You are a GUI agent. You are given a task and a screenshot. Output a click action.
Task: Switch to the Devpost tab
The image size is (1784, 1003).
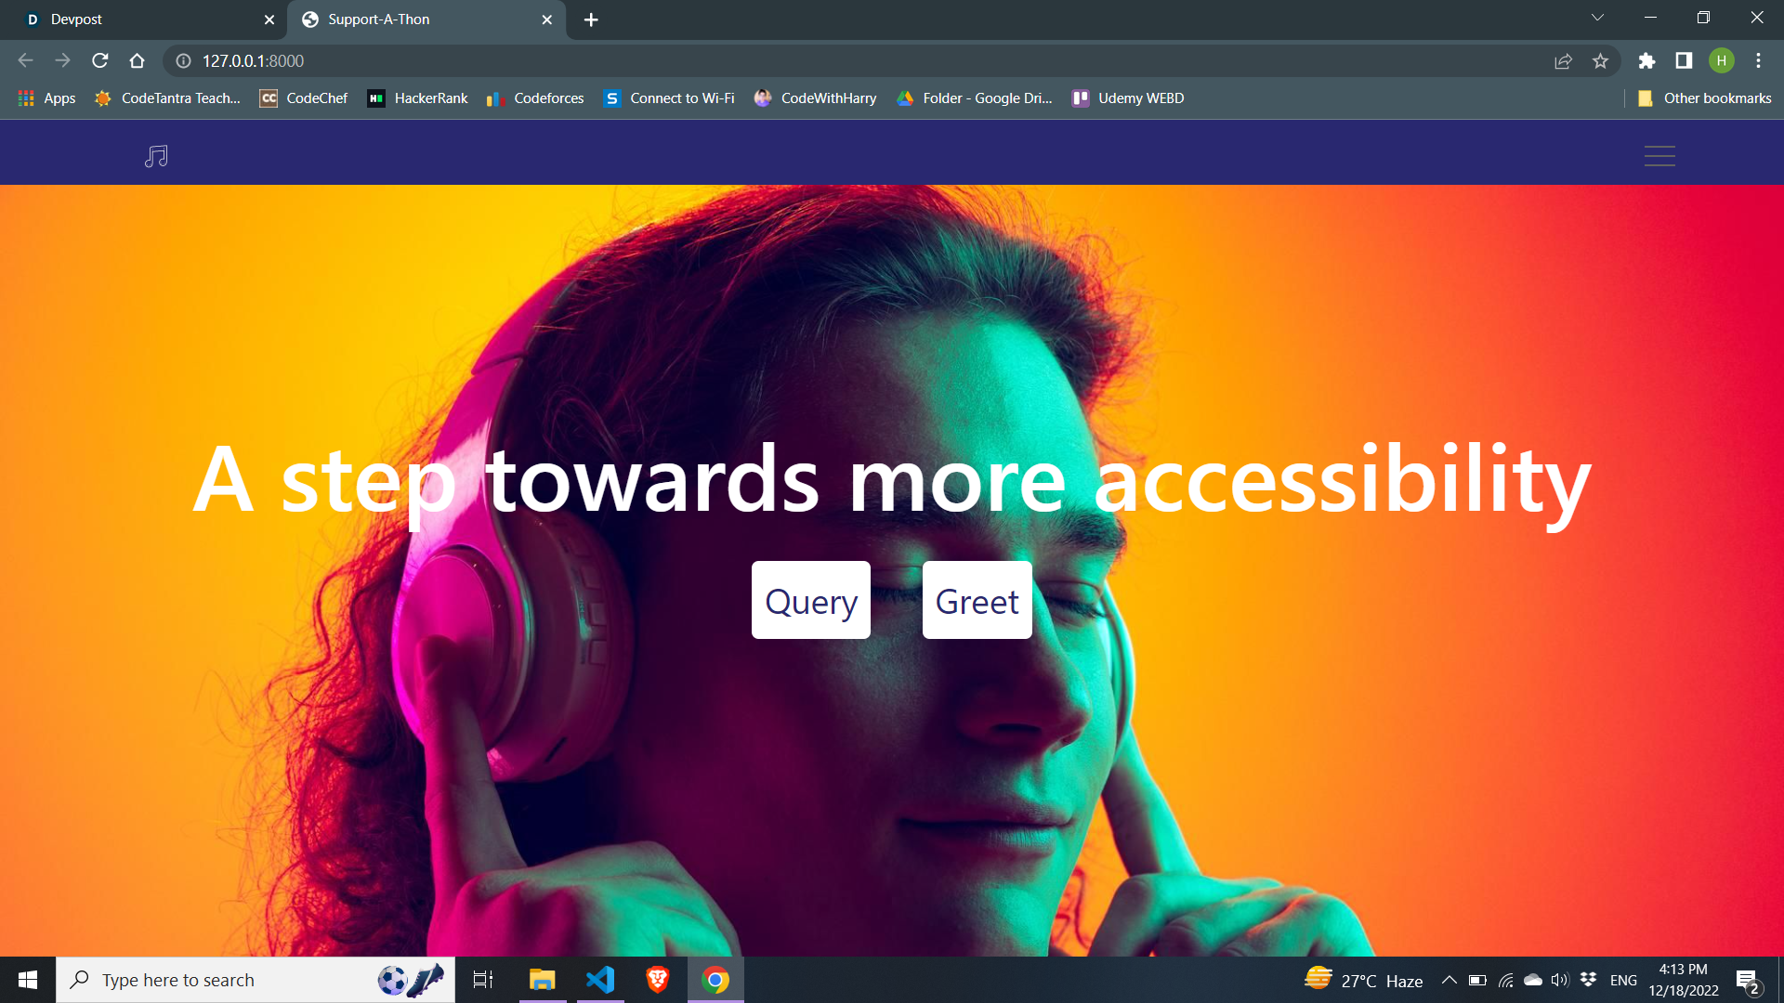click(139, 20)
